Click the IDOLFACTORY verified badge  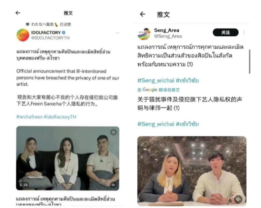(x=64, y=32)
